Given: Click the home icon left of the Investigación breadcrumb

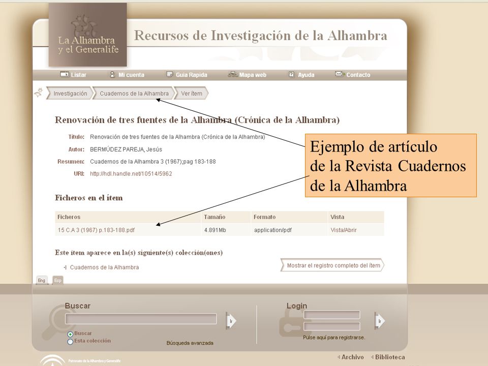Looking at the screenshot, I should click(39, 93).
